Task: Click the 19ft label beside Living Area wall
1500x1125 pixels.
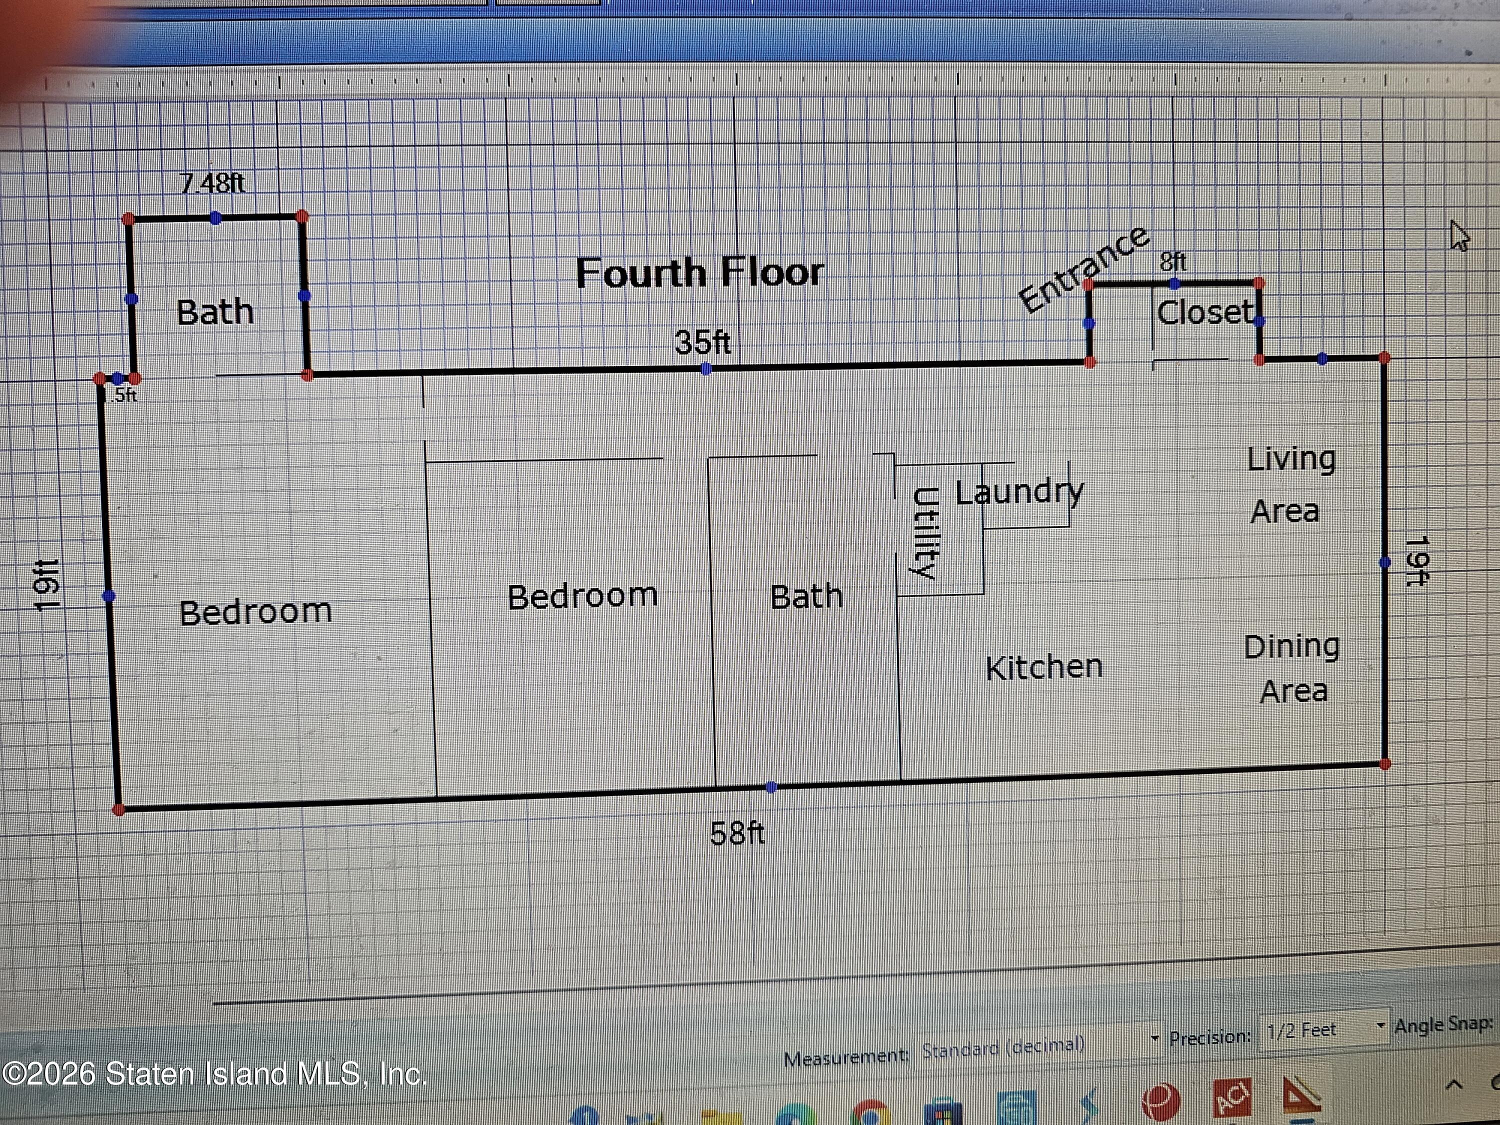Action: 1417,561
